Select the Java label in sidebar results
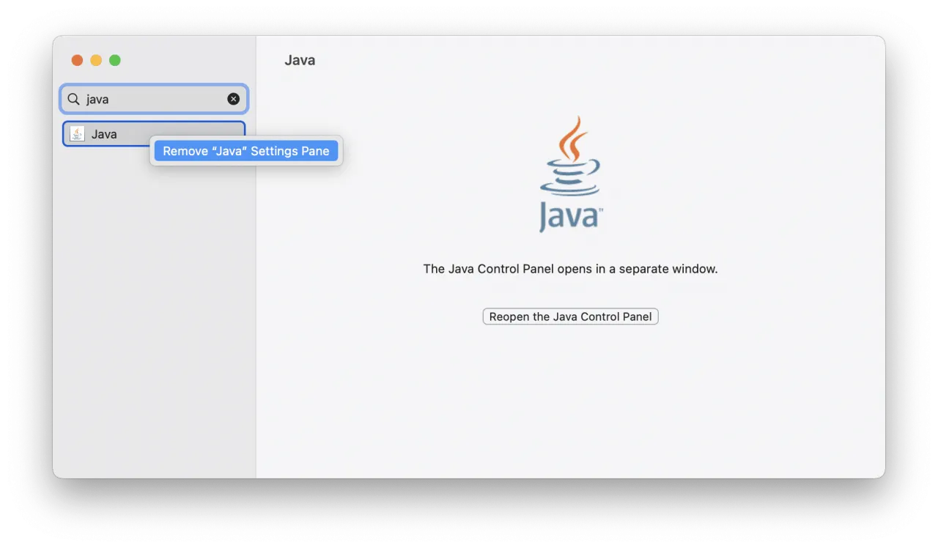Viewport: 938px width, 548px height. click(104, 134)
